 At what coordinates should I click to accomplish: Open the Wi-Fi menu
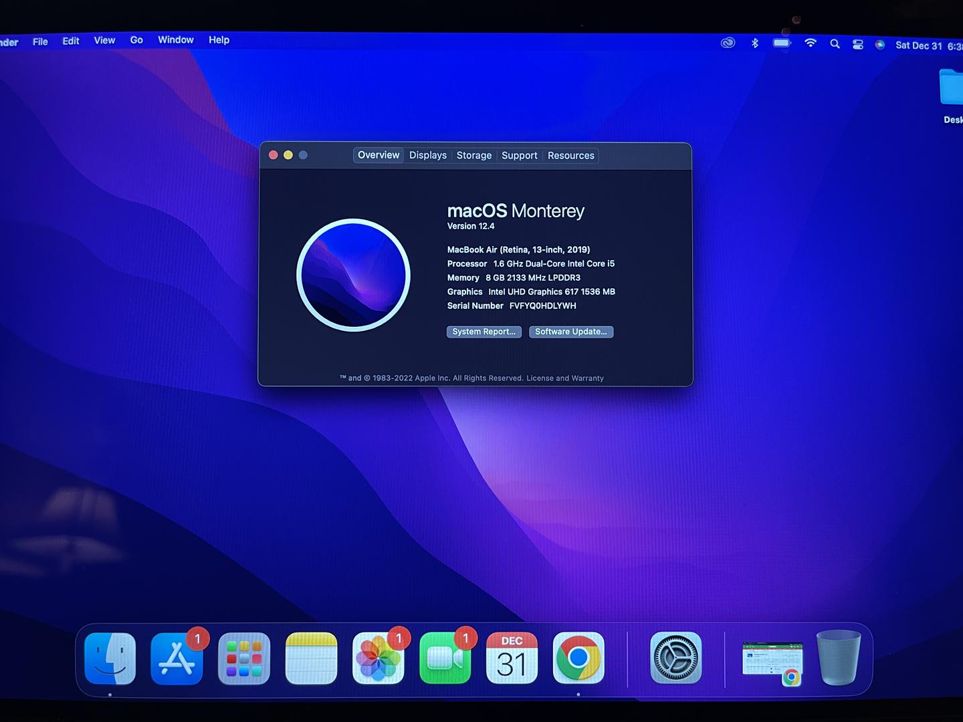click(811, 43)
